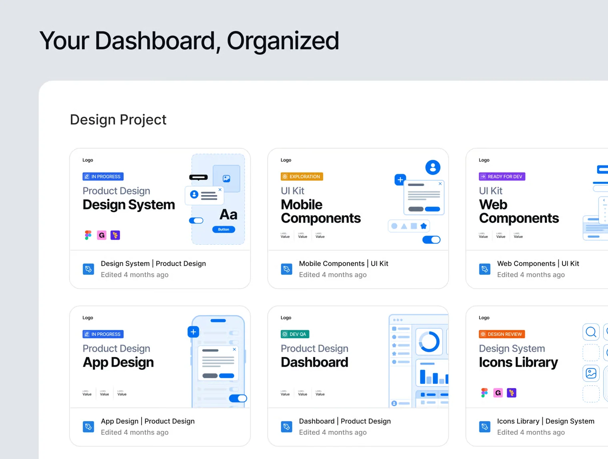608x459 pixels.
Task: Click the bold Icons Library thumbnail title
Action: [518, 362]
